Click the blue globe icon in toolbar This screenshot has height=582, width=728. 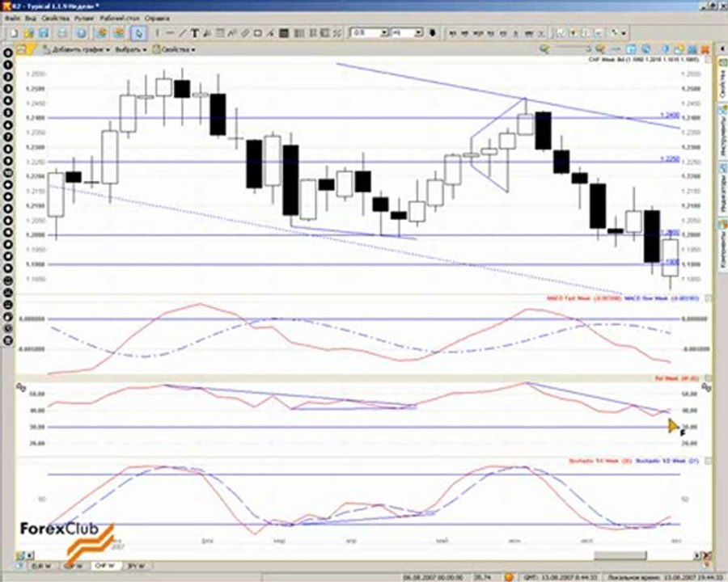pos(81,33)
